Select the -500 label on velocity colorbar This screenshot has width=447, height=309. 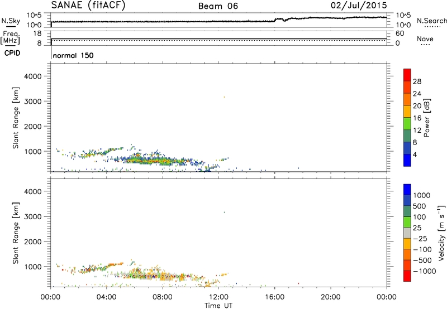[x=422, y=260]
